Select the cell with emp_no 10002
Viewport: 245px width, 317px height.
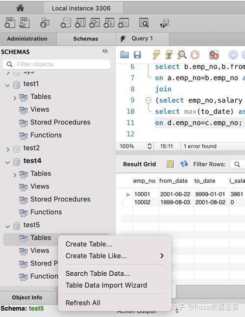[x=142, y=202]
